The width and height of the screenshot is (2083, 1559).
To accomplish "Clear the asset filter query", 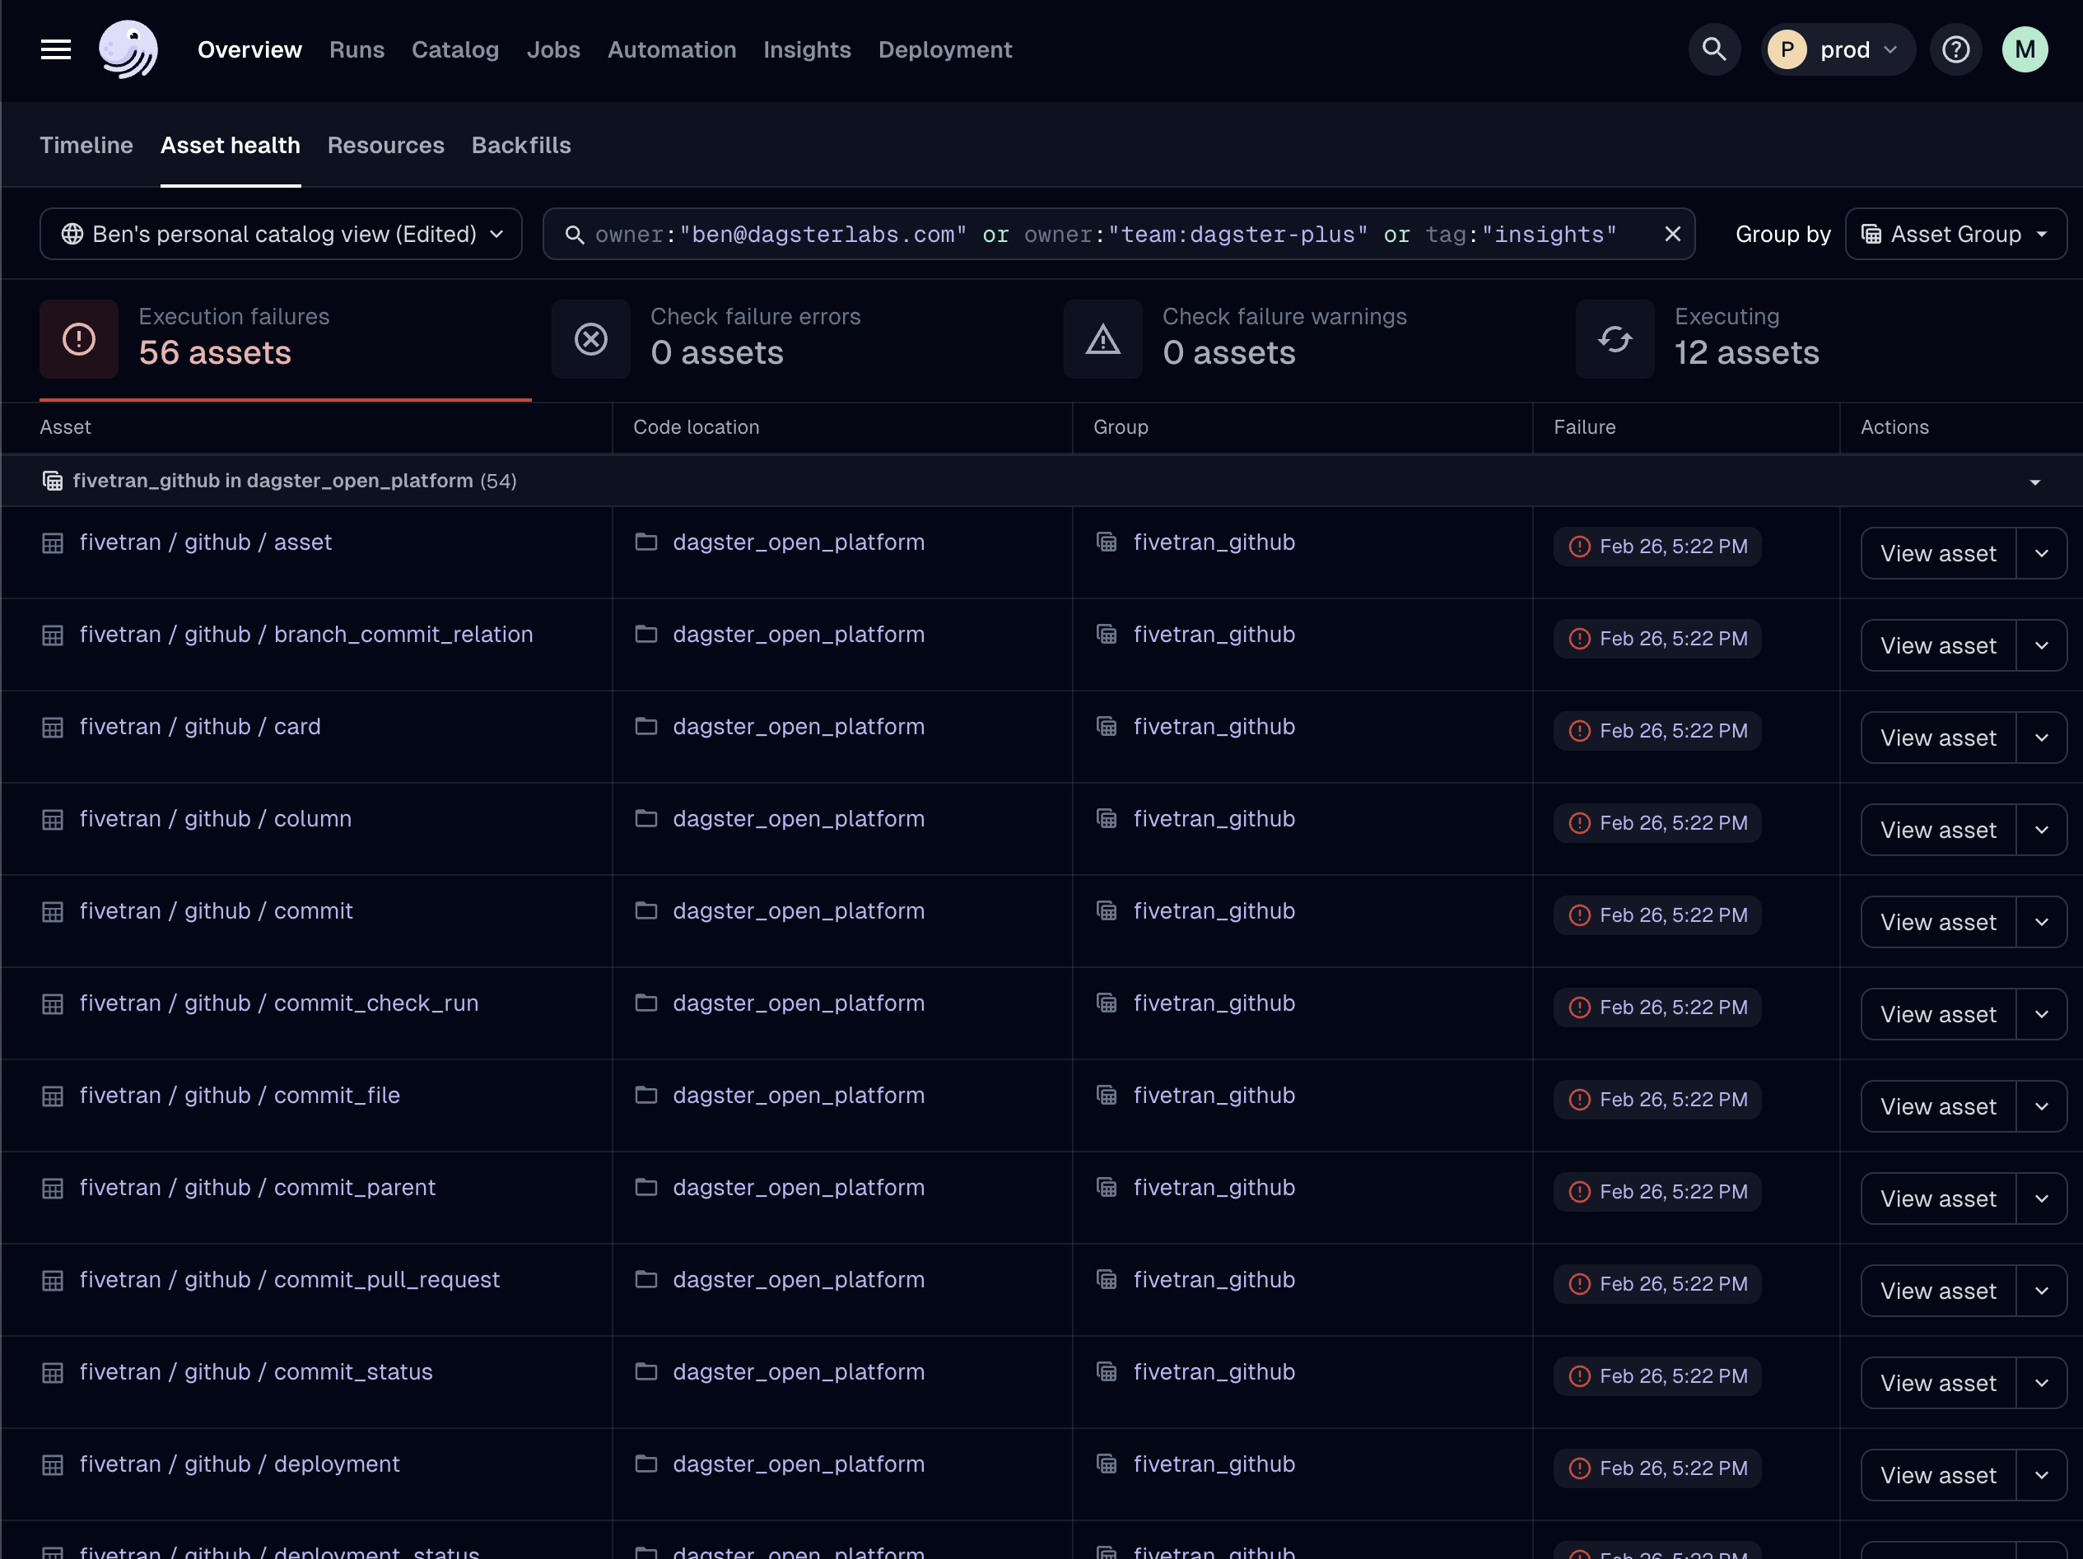I will 1672,235.
